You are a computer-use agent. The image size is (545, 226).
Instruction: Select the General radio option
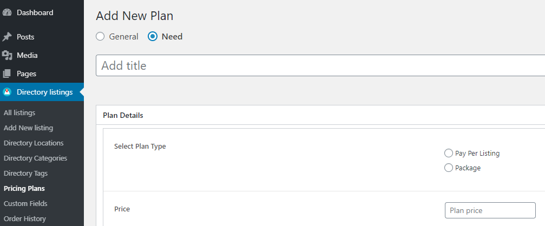100,36
